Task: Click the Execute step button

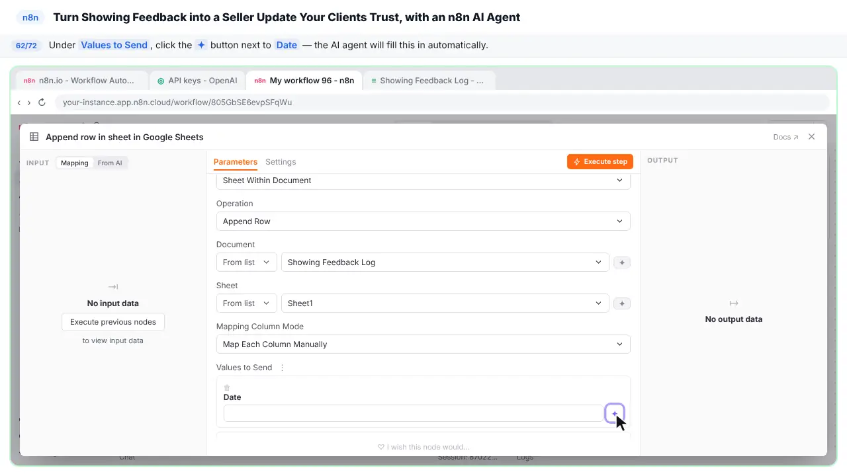Action: click(x=600, y=161)
